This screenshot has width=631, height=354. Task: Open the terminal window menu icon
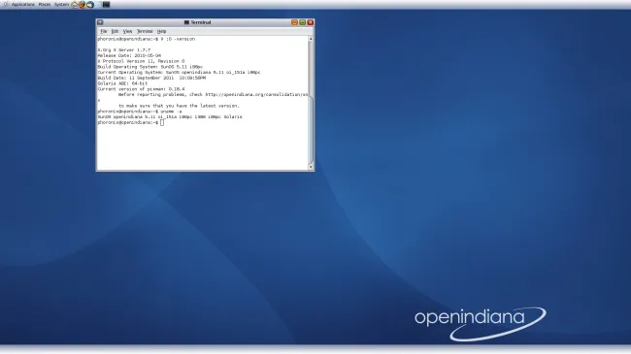pyautogui.click(x=100, y=22)
